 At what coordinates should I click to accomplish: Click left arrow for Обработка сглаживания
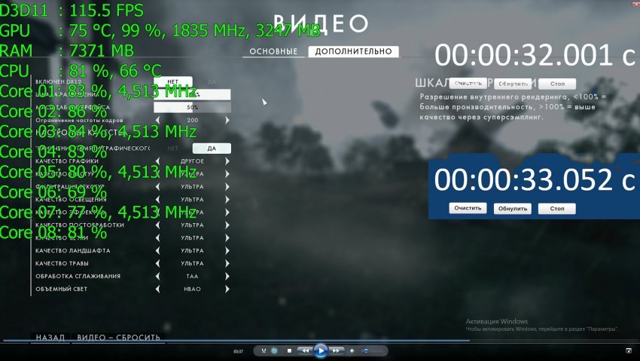(x=158, y=277)
